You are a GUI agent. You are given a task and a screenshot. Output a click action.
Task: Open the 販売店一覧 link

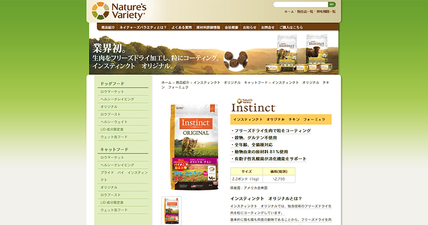(305, 12)
